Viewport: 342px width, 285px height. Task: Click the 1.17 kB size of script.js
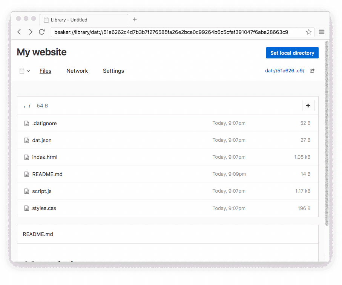[303, 191]
